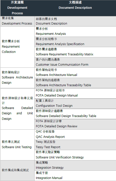The image size is (116, 181).
Task: Click the Configuration Tool Design cell
Action: pyautogui.click(x=75, y=104)
